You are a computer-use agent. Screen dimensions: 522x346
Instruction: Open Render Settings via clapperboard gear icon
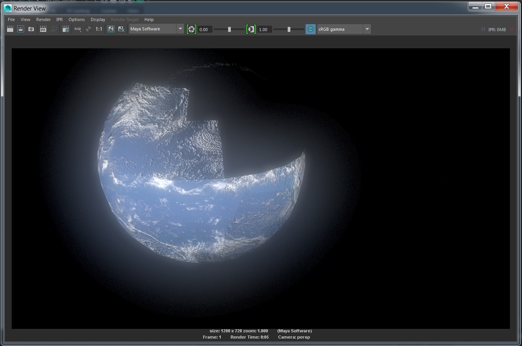66,29
